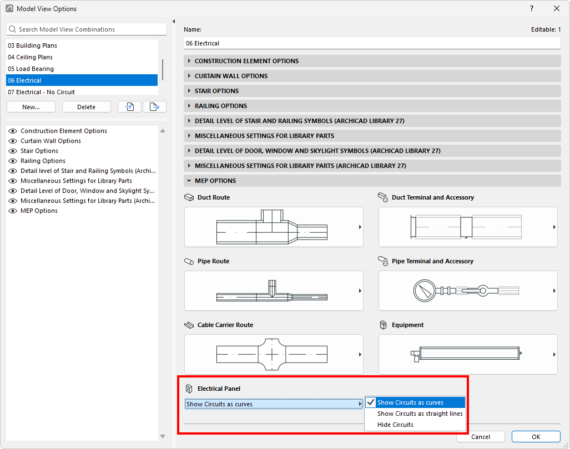The width and height of the screenshot is (570, 449).
Task: Toggle visibility of Construction Element Options
Action: tap(13, 131)
